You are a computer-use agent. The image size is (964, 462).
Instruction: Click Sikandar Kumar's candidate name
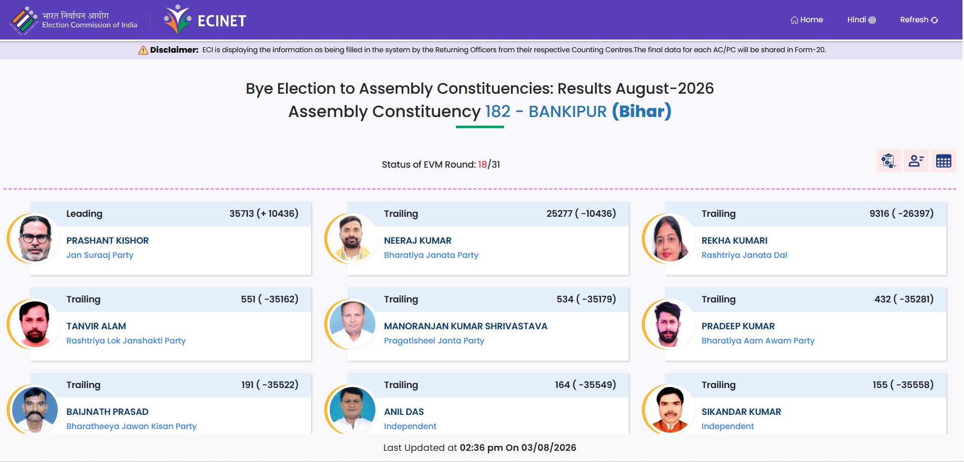coord(741,412)
